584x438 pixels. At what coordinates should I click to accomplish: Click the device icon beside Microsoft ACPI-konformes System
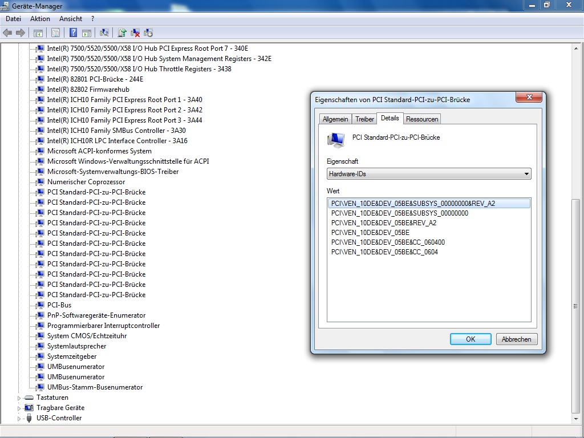40,151
